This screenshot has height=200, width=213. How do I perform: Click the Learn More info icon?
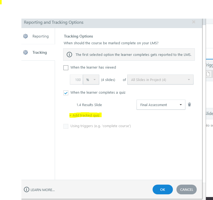pos(27,189)
